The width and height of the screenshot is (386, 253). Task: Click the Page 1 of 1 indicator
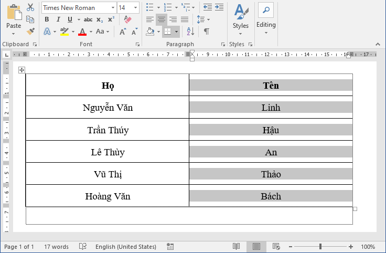pyautogui.click(x=19, y=247)
